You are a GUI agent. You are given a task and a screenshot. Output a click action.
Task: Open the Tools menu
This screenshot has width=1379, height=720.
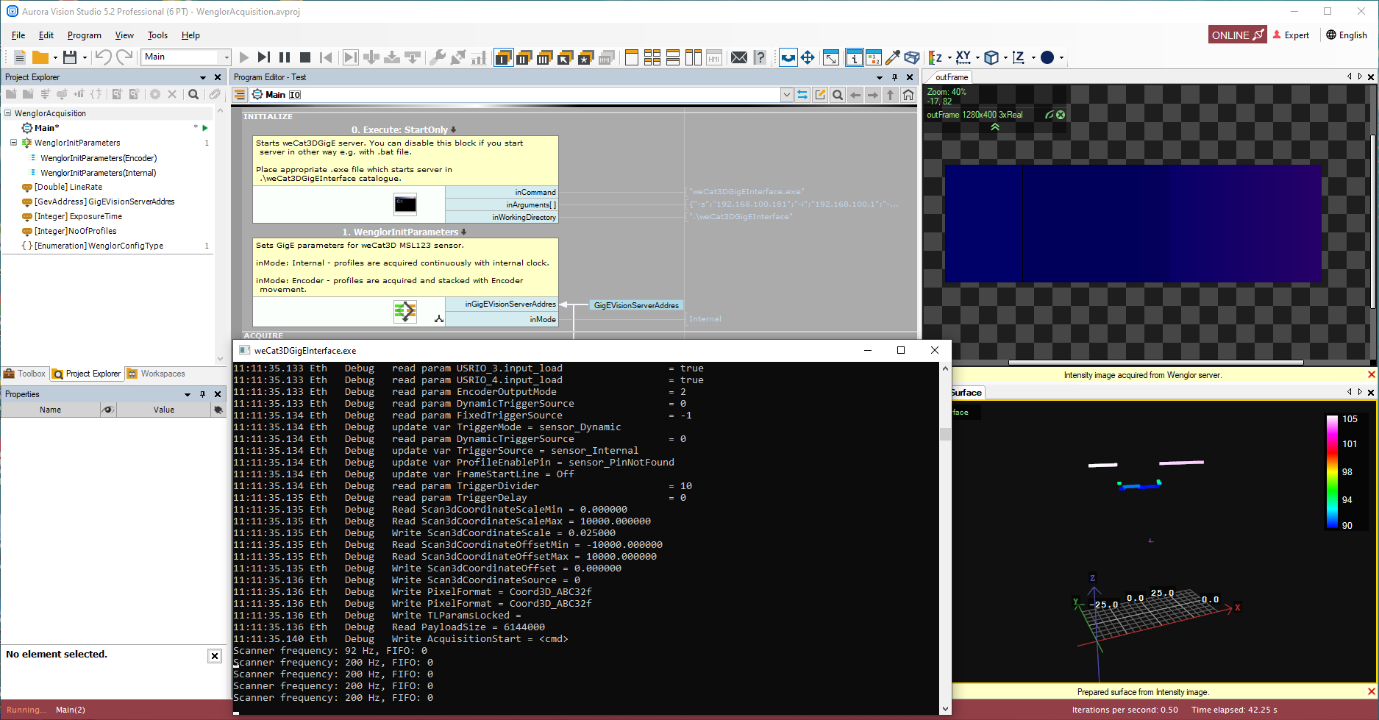(157, 35)
